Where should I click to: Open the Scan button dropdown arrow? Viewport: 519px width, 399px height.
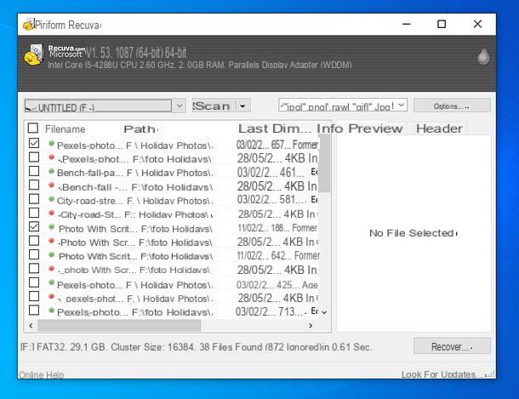243,106
